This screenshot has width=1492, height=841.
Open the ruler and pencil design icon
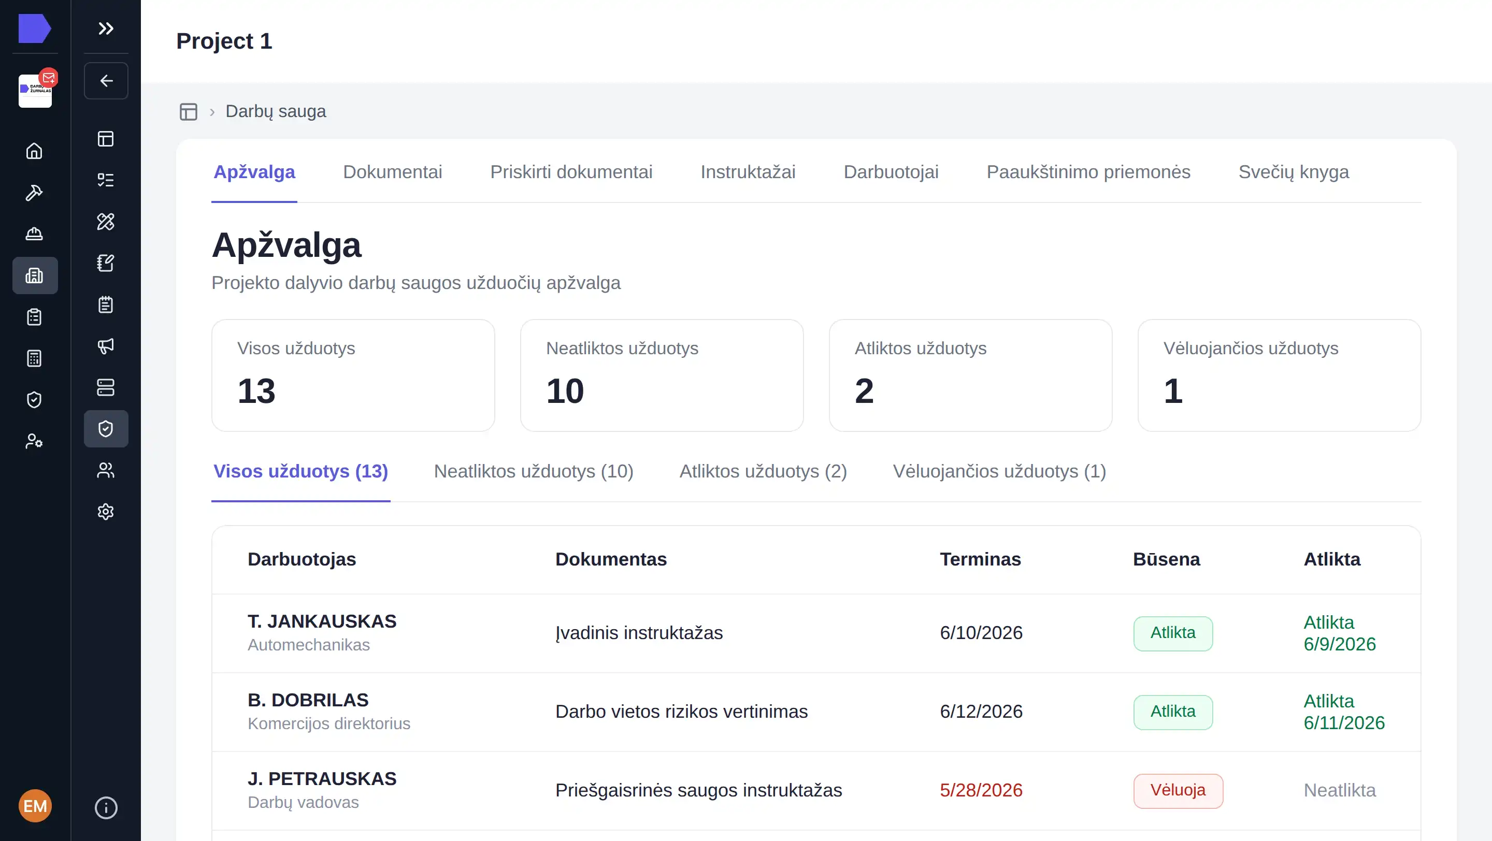click(x=106, y=222)
